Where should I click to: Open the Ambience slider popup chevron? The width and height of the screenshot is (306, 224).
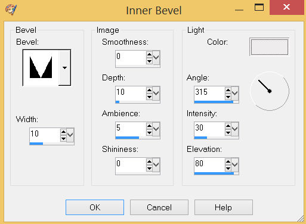pyautogui.click(x=156, y=129)
